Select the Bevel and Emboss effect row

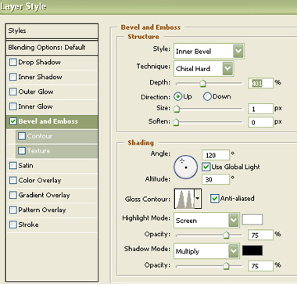(x=52, y=121)
